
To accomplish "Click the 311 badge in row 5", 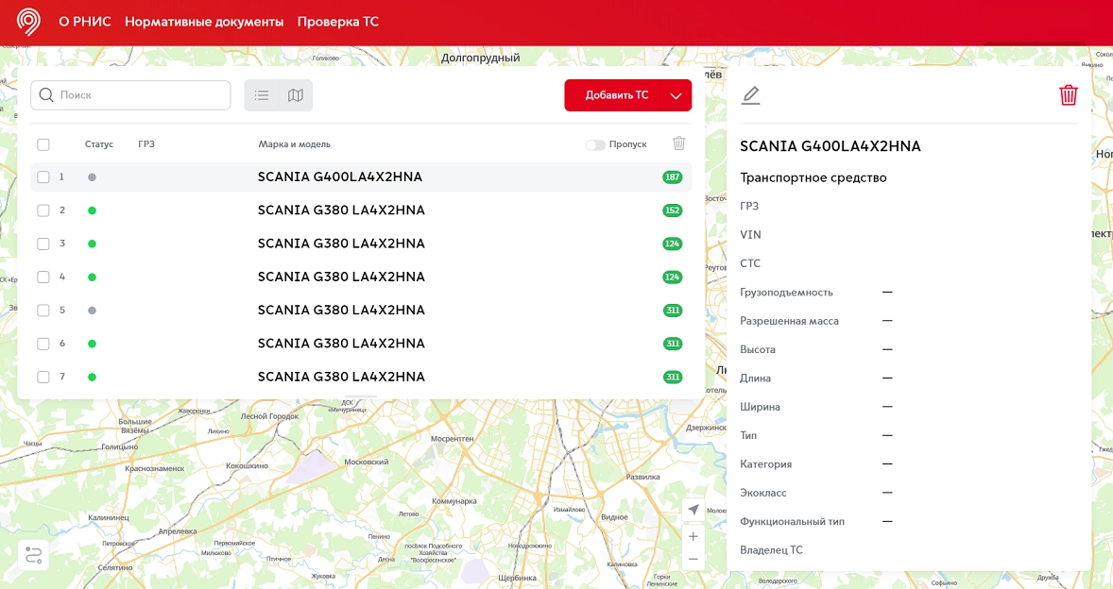I will click(672, 311).
